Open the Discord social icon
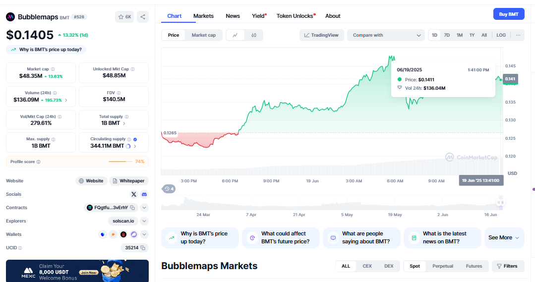This screenshot has height=282, width=535. pos(144,194)
